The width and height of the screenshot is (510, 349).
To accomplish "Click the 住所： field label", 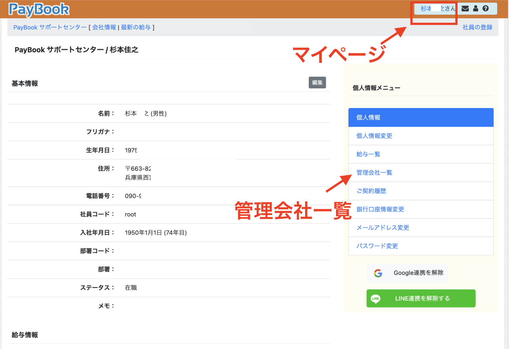I will tap(106, 169).
